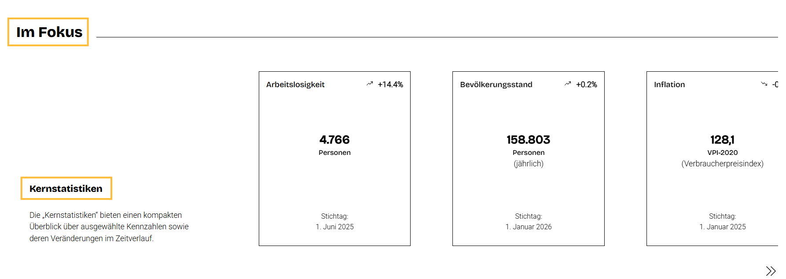Click the +0.2% change indicator

[x=587, y=84]
